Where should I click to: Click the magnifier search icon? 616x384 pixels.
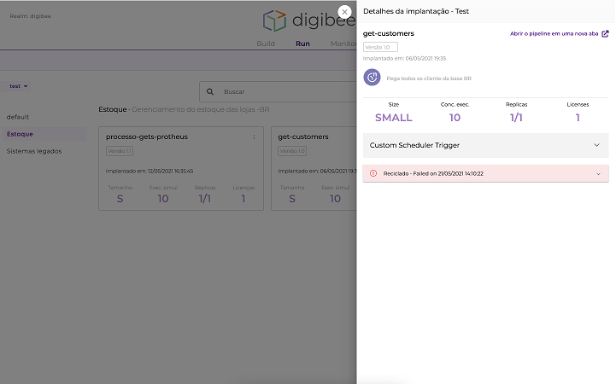pos(210,91)
